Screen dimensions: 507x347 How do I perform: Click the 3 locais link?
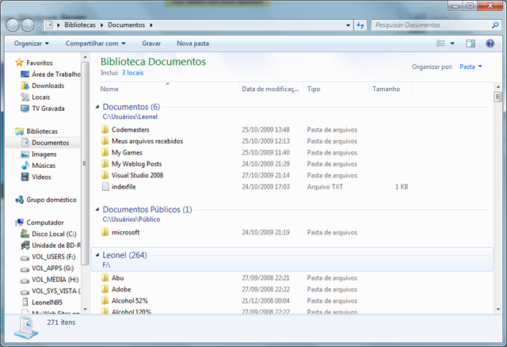[x=132, y=73]
